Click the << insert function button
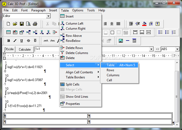 click(x=158, y=49)
